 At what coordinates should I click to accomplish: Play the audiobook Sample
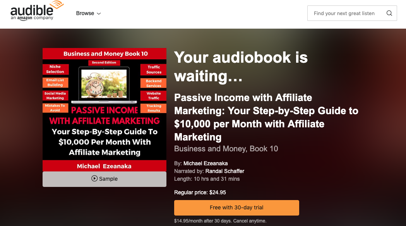pos(104,179)
